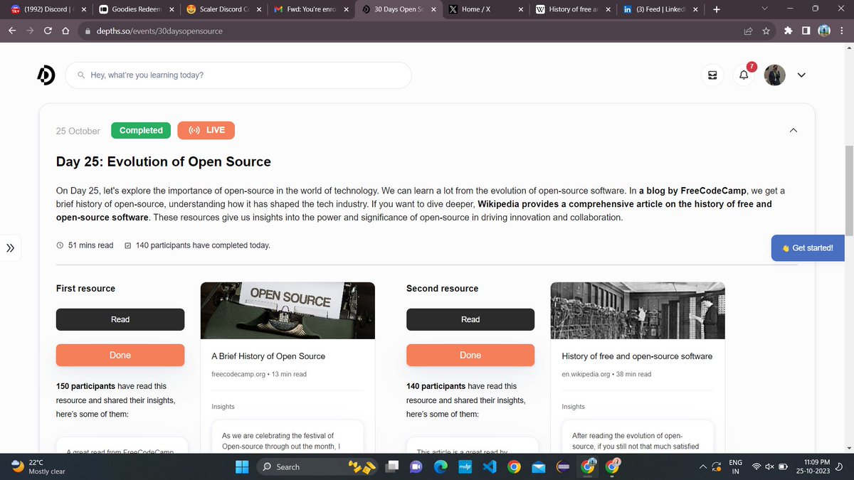Expand the profile dropdown chevron

801,75
